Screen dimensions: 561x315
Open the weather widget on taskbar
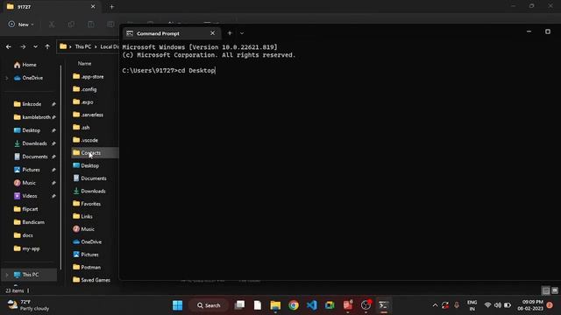click(x=29, y=305)
